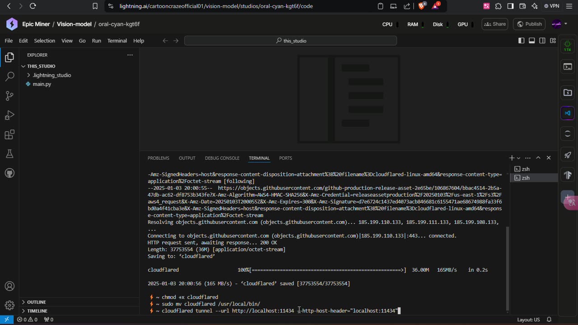
Task: Open the main.py file
Action: 42,84
